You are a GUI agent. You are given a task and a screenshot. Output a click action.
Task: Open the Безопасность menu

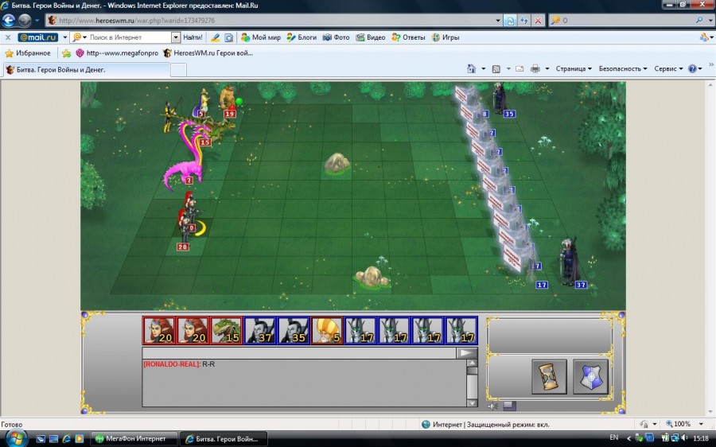tap(623, 69)
